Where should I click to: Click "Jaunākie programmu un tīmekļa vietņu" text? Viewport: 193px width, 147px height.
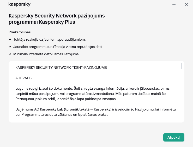point(58,47)
